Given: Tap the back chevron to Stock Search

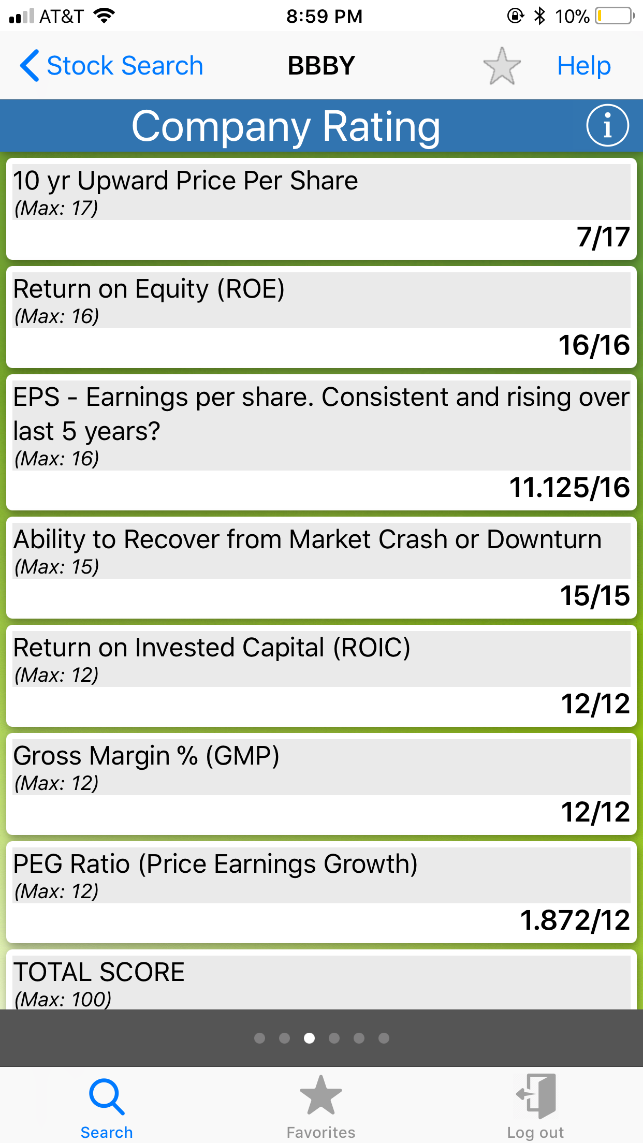Looking at the screenshot, I should tap(30, 66).
